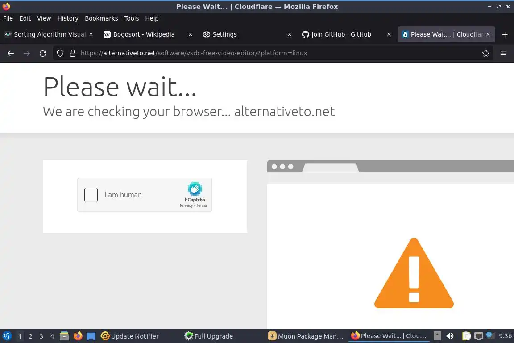
Task: Close the Settings tab
Action: (x=290, y=34)
